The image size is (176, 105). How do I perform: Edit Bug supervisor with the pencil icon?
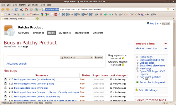point(123,58)
